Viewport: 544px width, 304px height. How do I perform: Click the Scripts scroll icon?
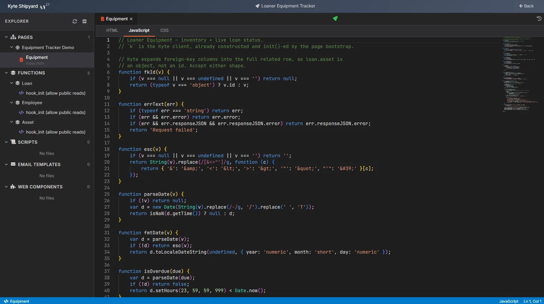pyautogui.click(x=13, y=142)
